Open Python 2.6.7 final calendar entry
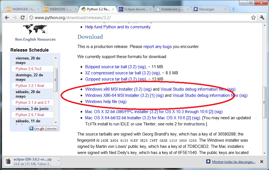The width and height of the screenshot is (269, 170). [x=30, y=115]
